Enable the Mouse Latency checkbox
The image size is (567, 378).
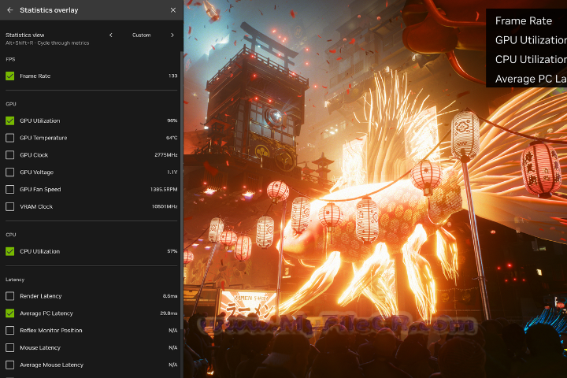[9, 347]
